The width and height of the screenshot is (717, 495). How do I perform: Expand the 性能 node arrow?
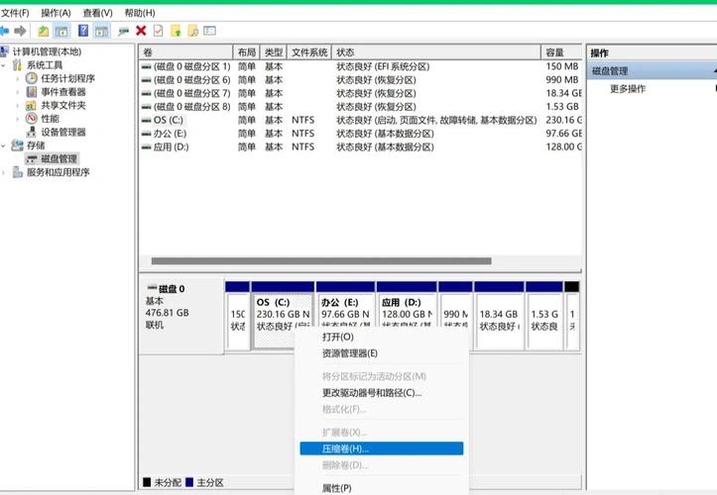pos(18,119)
